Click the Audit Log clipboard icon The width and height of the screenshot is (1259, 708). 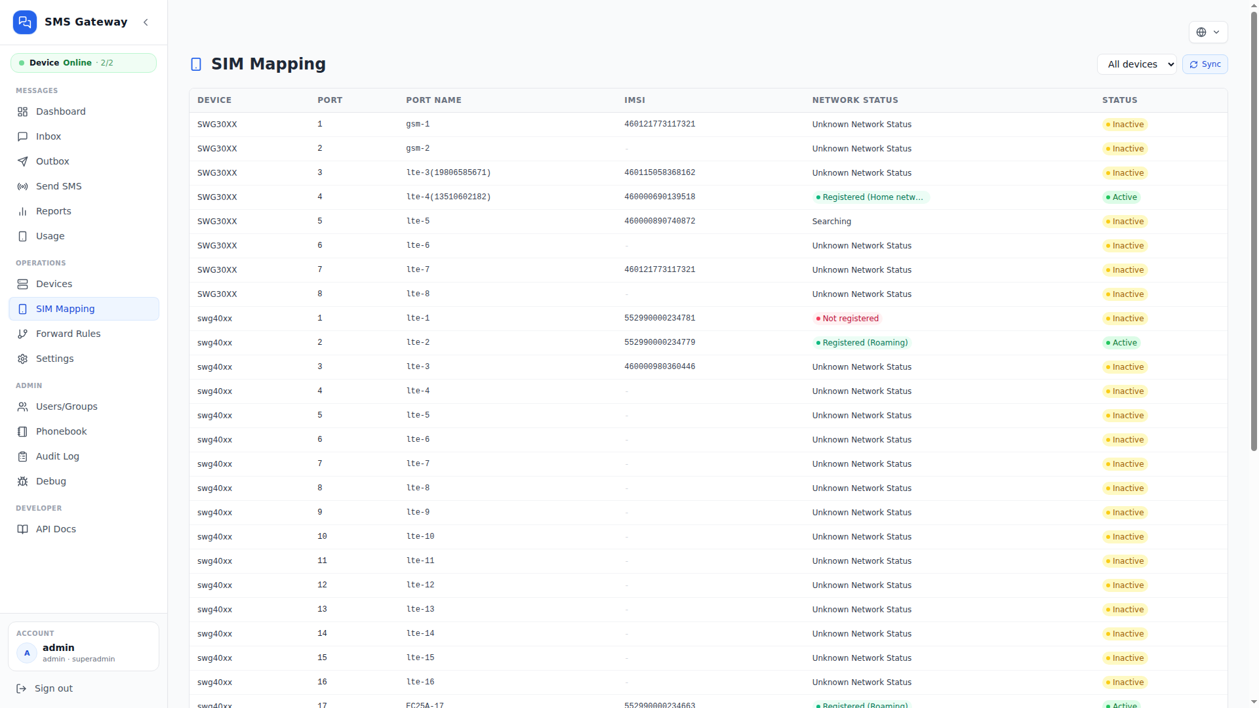(22, 456)
